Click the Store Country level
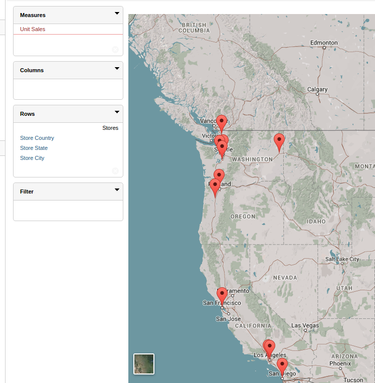The image size is (375, 383). [x=37, y=138]
